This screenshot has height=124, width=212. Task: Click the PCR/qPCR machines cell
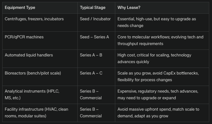40,41
